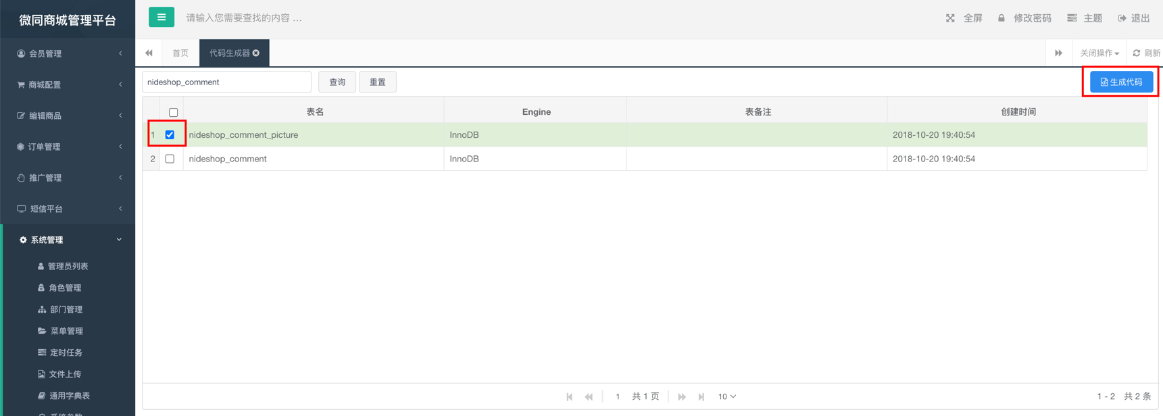This screenshot has width=1163, height=416.
Task: Click the 推广管理 hand icon
Action: pos(21,178)
